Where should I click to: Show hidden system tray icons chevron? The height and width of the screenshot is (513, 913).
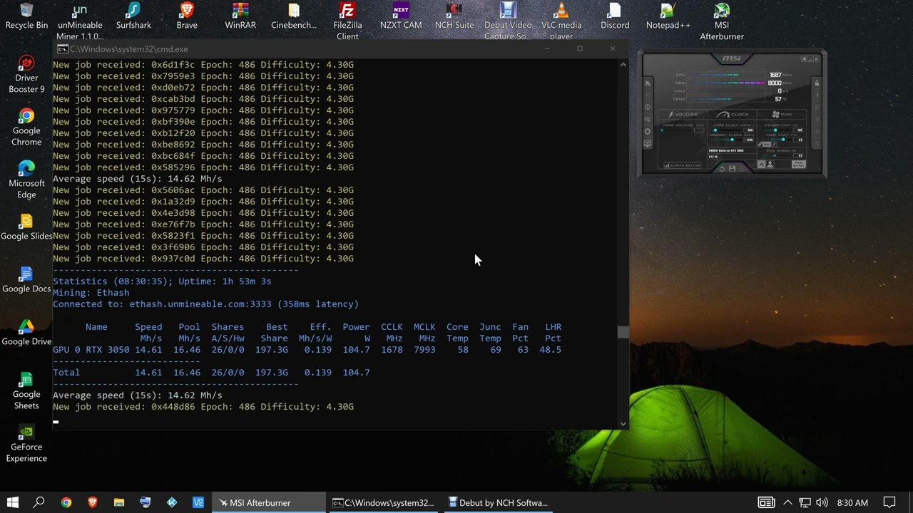tap(787, 502)
